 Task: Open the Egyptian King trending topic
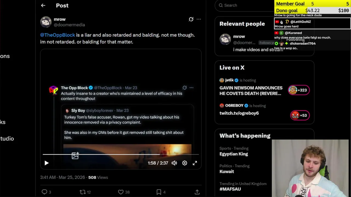pyautogui.click(x=234, y=154)
